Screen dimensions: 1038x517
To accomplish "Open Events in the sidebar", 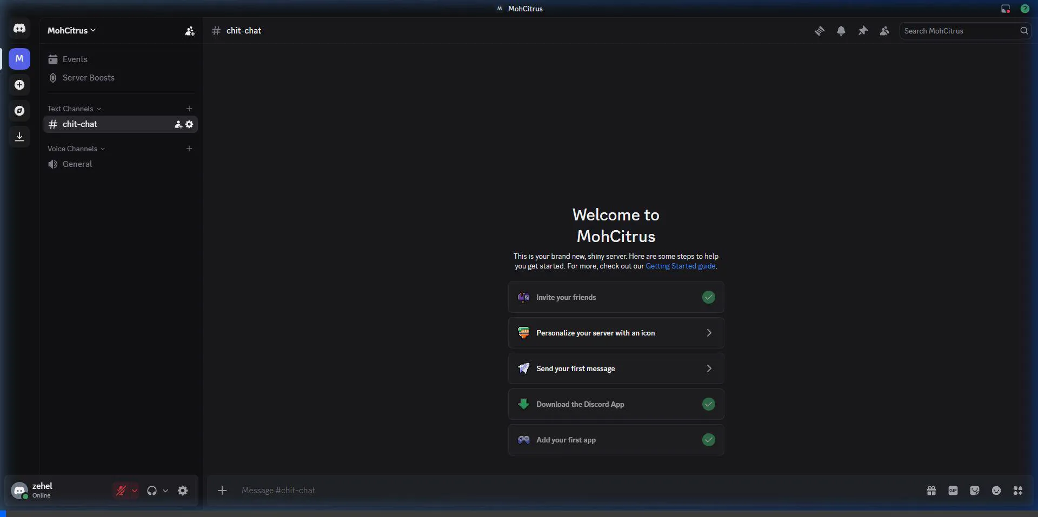I will point(75,59).
